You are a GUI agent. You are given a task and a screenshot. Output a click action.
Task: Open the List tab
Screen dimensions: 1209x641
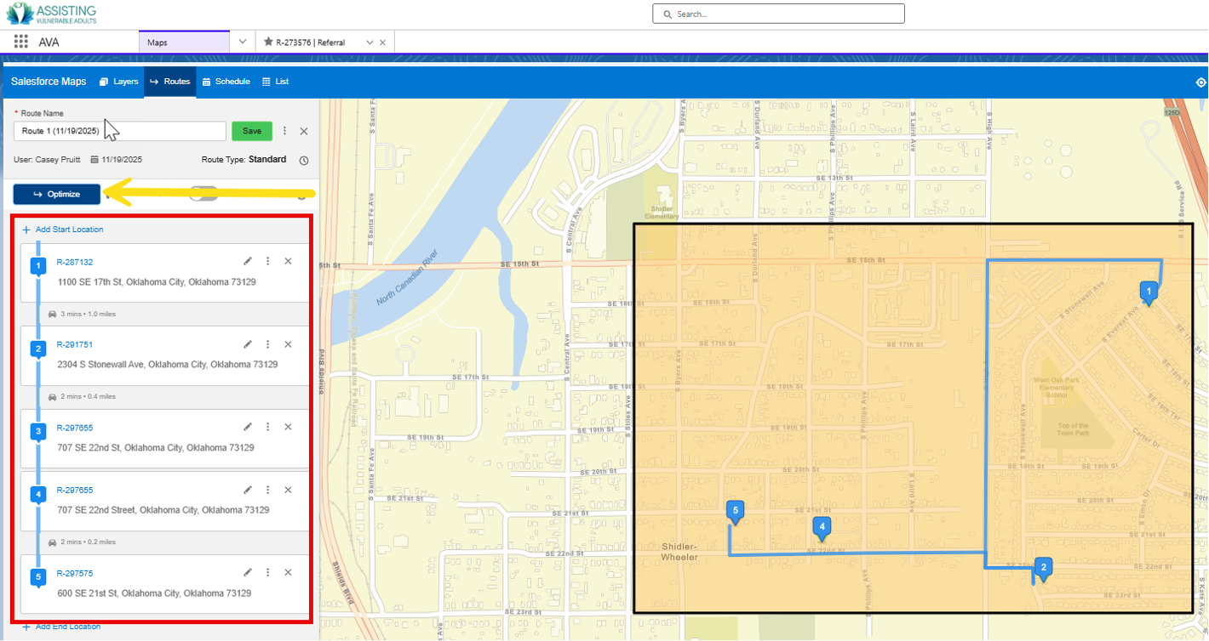coord(275,82)
